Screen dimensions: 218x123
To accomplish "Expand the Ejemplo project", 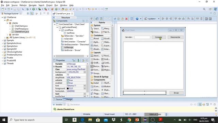I will (x=2, y=40).
